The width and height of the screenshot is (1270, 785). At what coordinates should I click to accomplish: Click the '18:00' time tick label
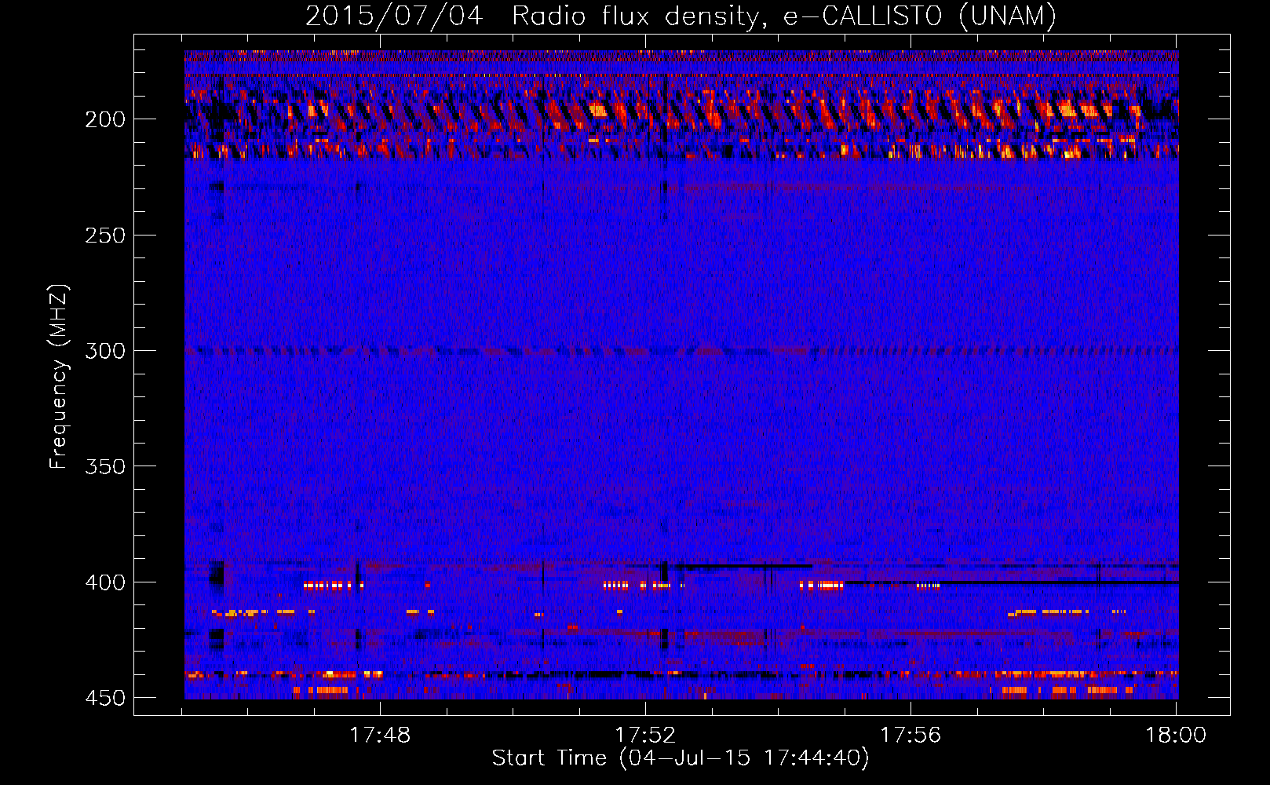tap(1176, 736)
